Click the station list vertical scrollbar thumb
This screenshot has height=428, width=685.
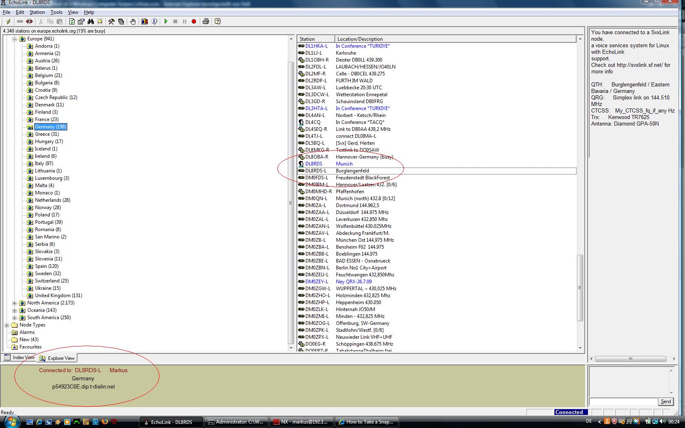(580, 288)
